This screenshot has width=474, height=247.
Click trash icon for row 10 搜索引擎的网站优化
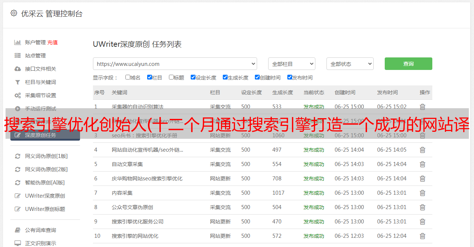tap(422, 236)
